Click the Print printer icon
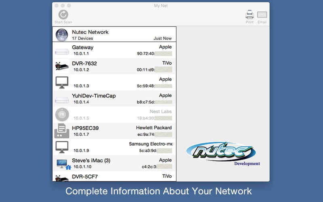Viewport: 323px width, 202px height. click(x=250, y=15)
